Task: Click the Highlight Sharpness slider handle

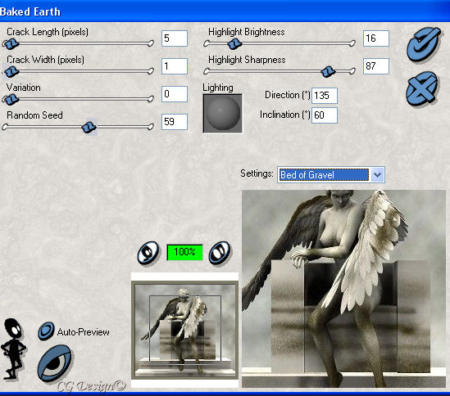Action: tap(327, 72)
